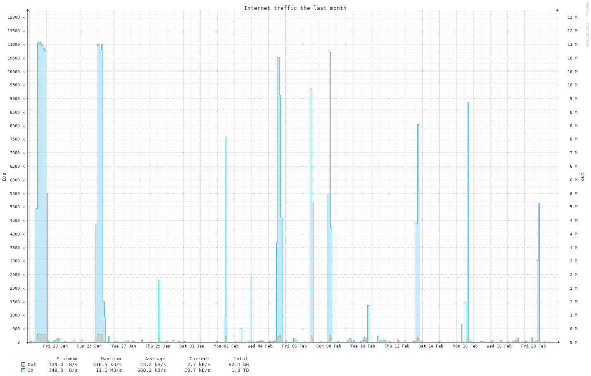Select the 'Fri 20 Feb' date label
This screenshot has height=376, width=591.
(533, 346)
